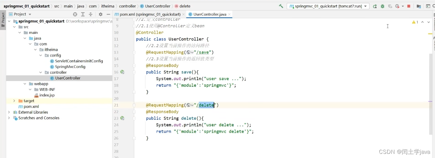Expand Scratches and Consoles node

point(9,118)
